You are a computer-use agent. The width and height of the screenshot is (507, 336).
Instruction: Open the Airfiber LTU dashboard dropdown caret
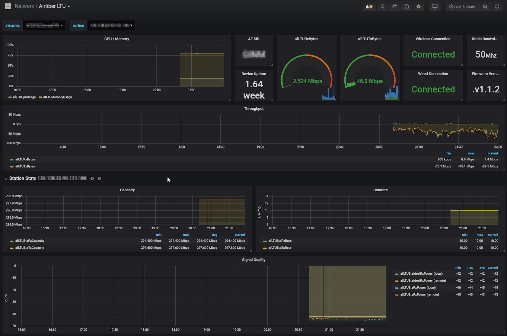tap(69, 6)
